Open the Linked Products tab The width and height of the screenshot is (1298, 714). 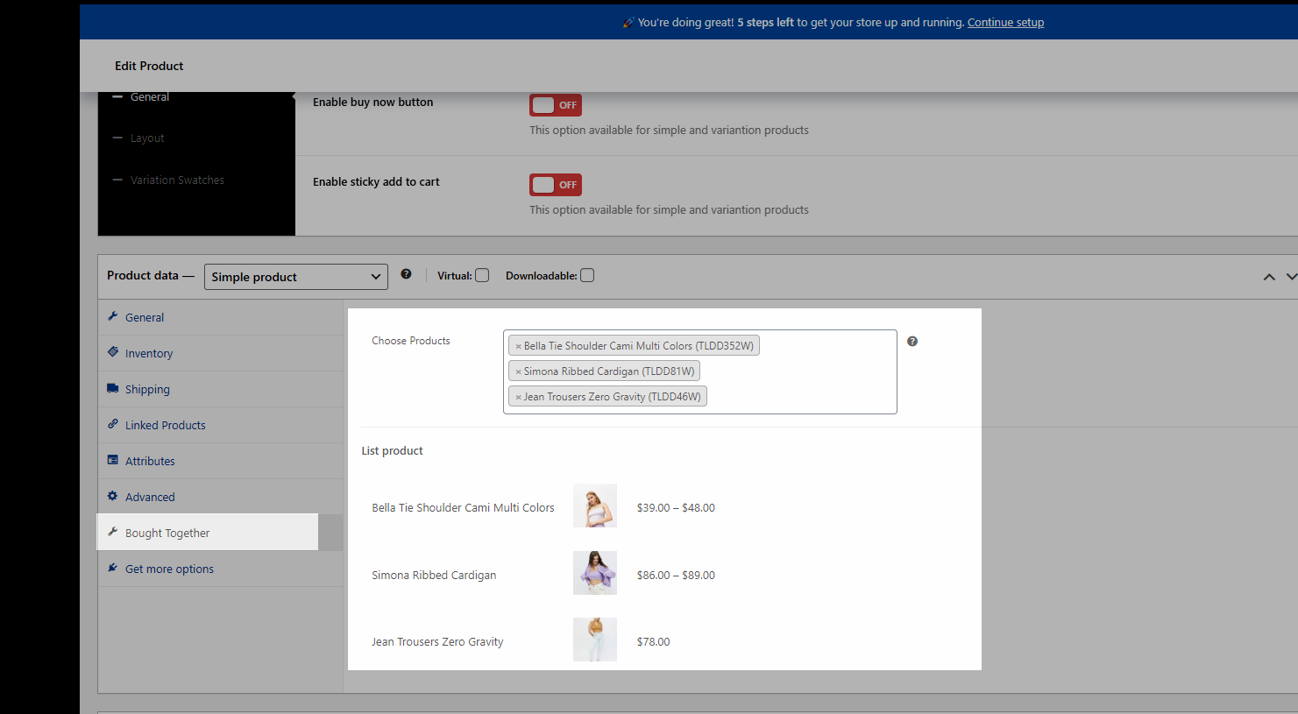pos(220,425)
